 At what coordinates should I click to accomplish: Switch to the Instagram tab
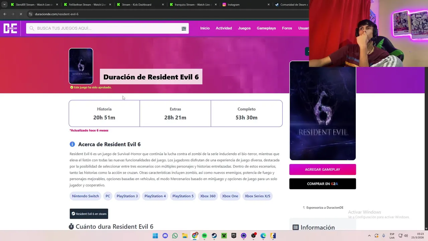(246, 5)
